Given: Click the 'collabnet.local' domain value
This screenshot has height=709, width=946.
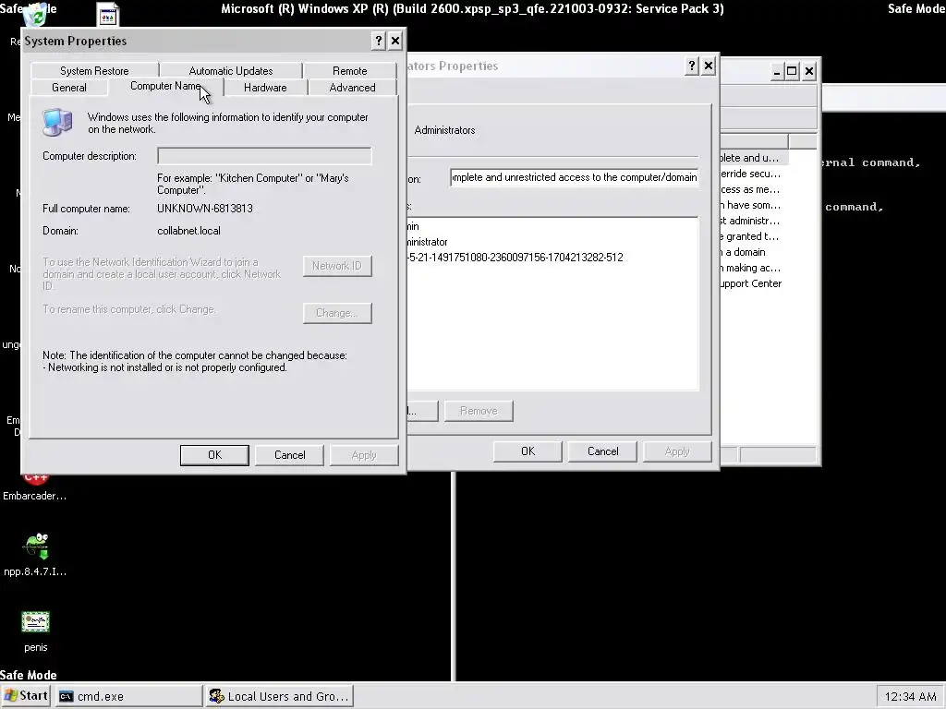Looking at the screenshot, I should pyautogui.click(x=188, y=231).
